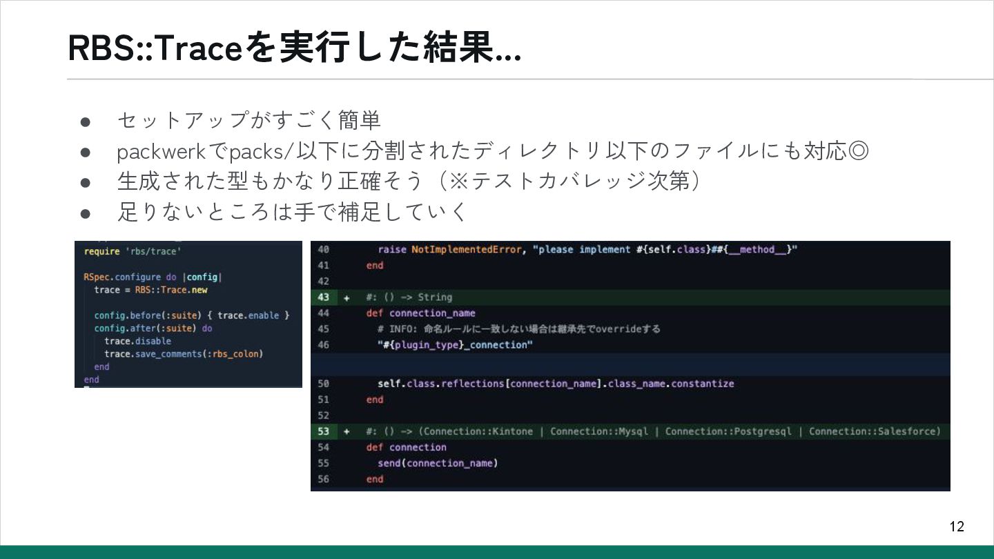Click "Connection::Postgresql" in line 53
This screenshot has height=559, width=994.
click(728, 431)
